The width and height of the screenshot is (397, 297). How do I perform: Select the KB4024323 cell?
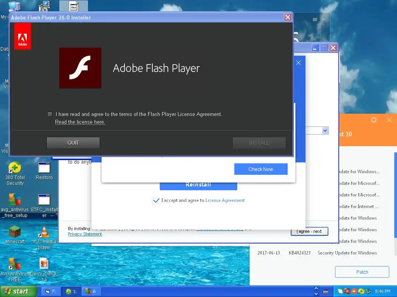(300, 253)
